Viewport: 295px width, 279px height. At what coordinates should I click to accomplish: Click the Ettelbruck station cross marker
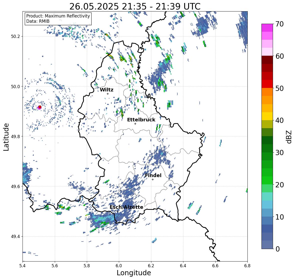coord(135,124)
